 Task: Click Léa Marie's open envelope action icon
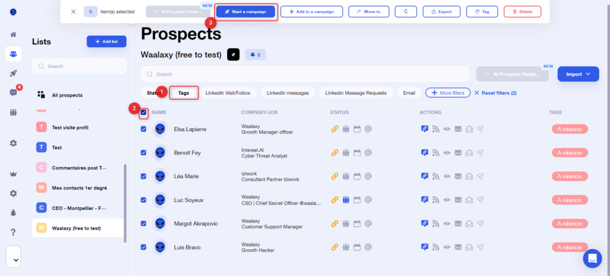[x=469, y=176]
